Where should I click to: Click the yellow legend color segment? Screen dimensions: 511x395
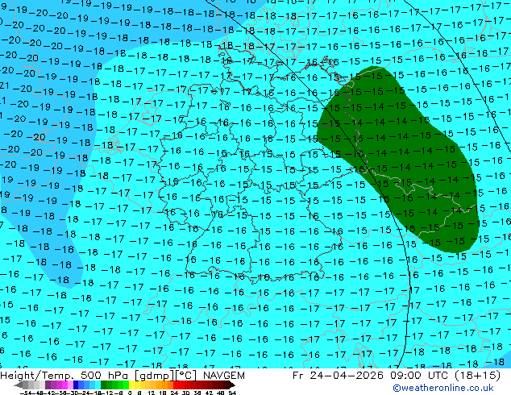tap(131, 385)
